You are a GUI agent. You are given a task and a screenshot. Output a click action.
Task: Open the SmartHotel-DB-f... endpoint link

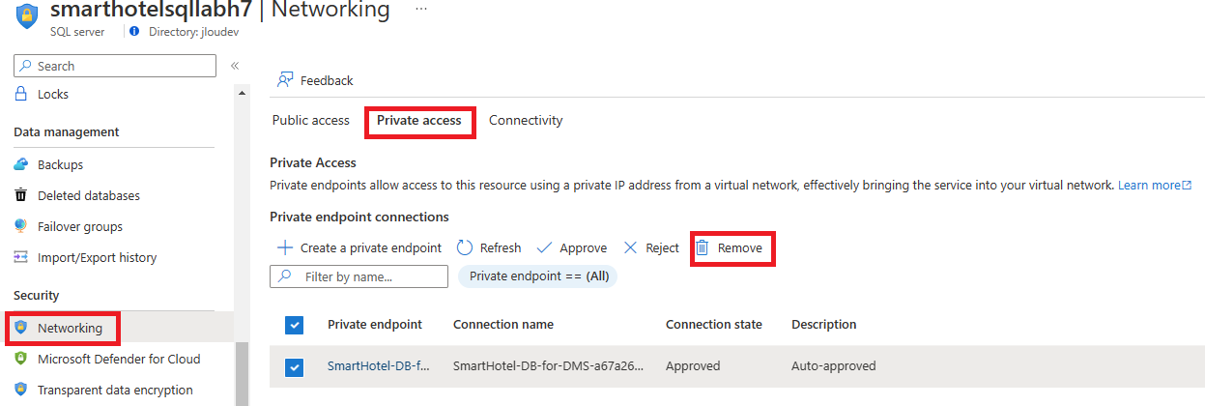tap(379, 366)
